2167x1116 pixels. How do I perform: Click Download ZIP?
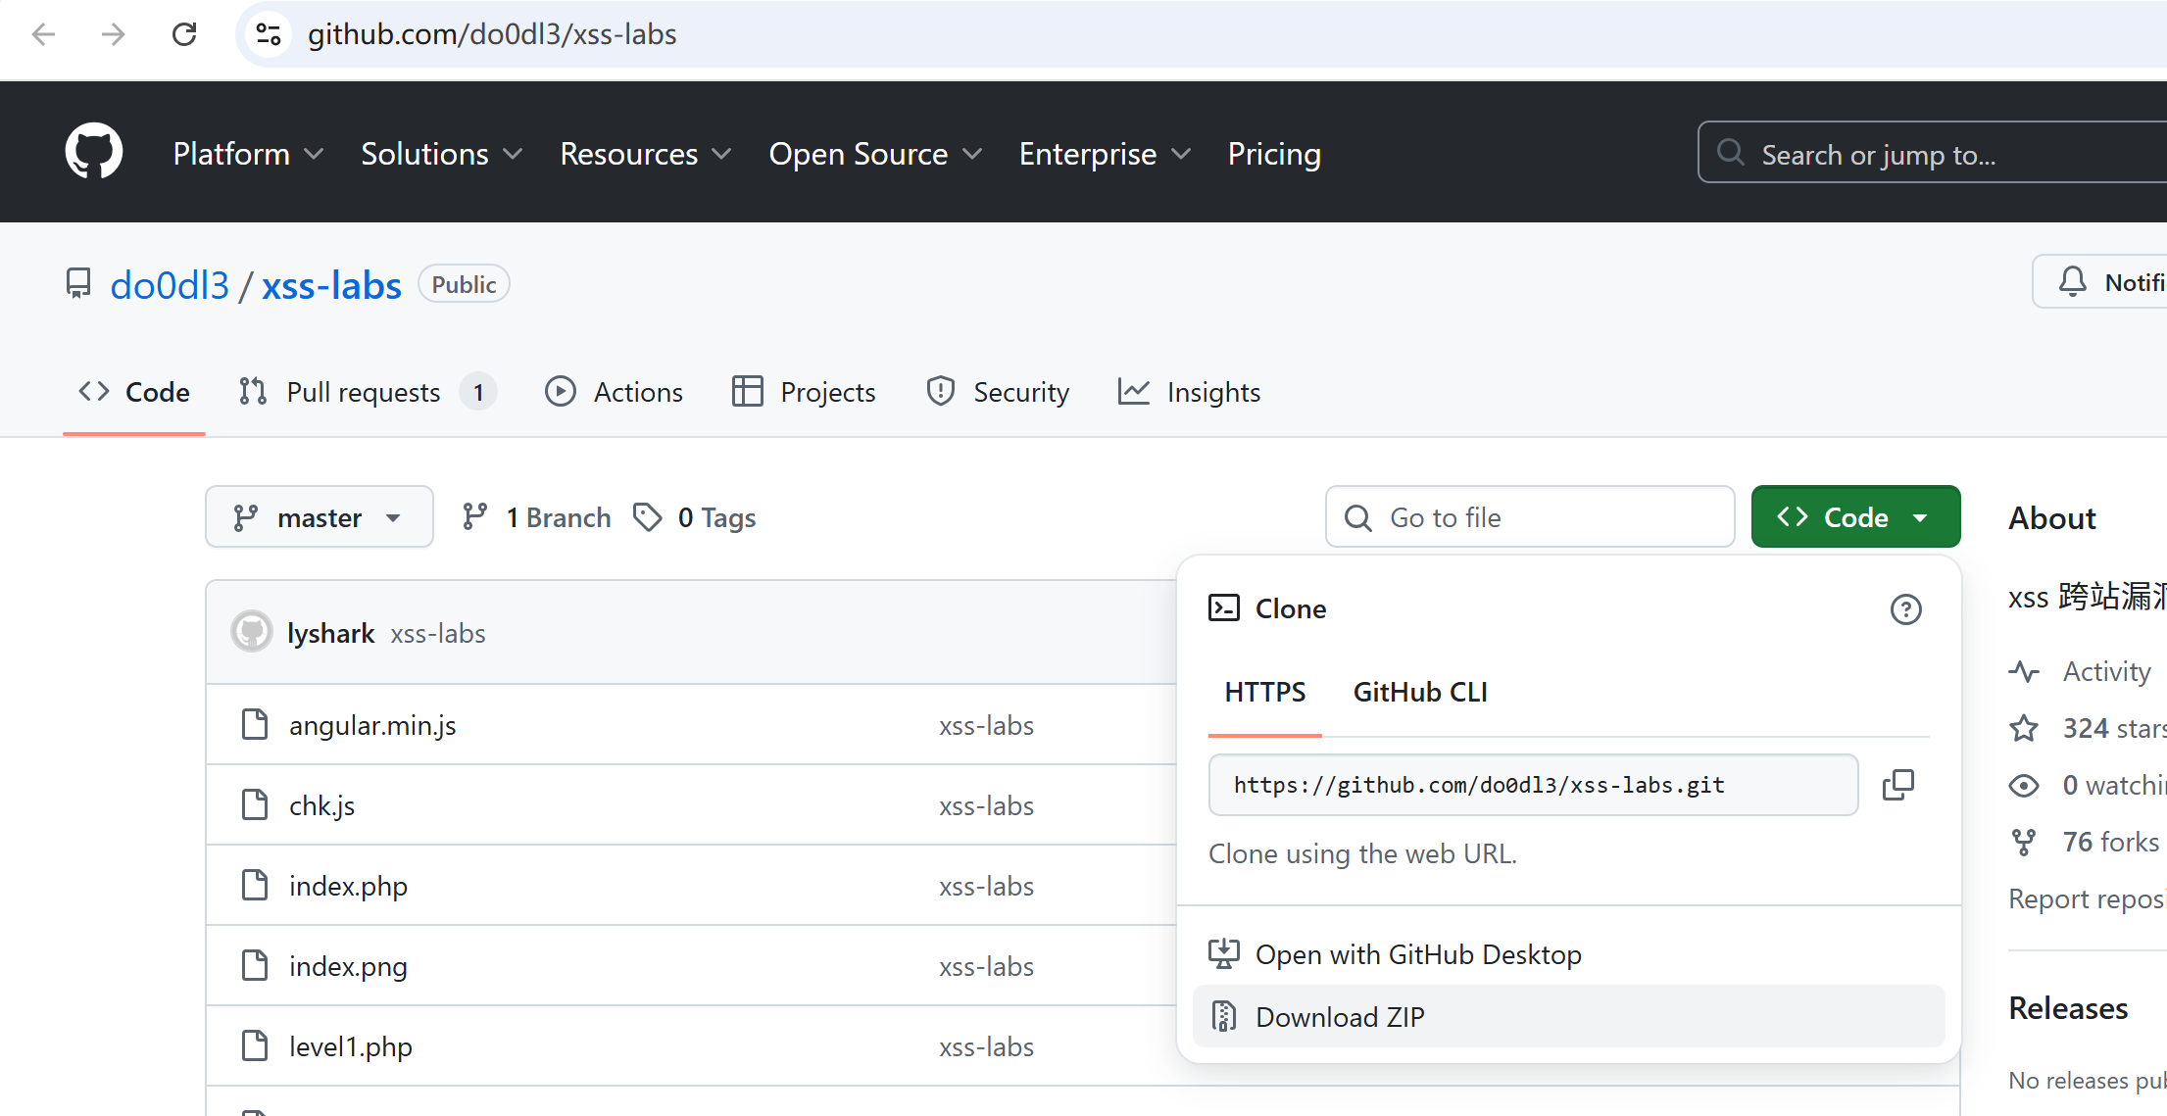[1339, 1017]
